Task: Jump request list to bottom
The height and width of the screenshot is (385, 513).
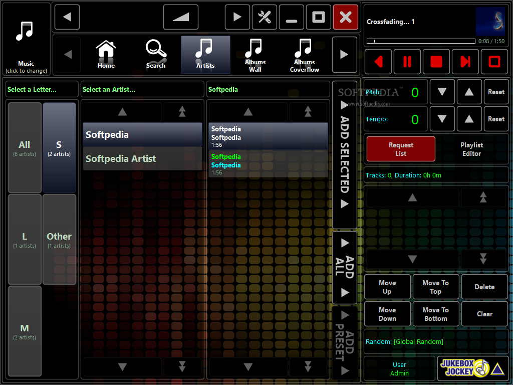Action: pos(483,259)
